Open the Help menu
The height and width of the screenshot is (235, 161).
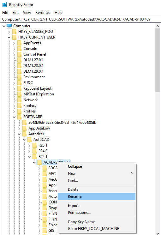(58, 13)
